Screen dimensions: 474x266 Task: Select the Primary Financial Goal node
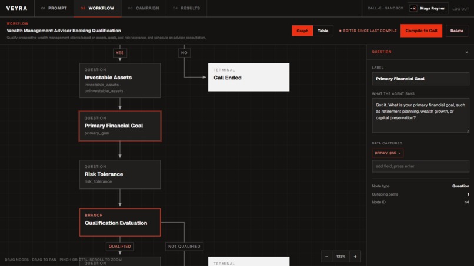click(120, 126)
